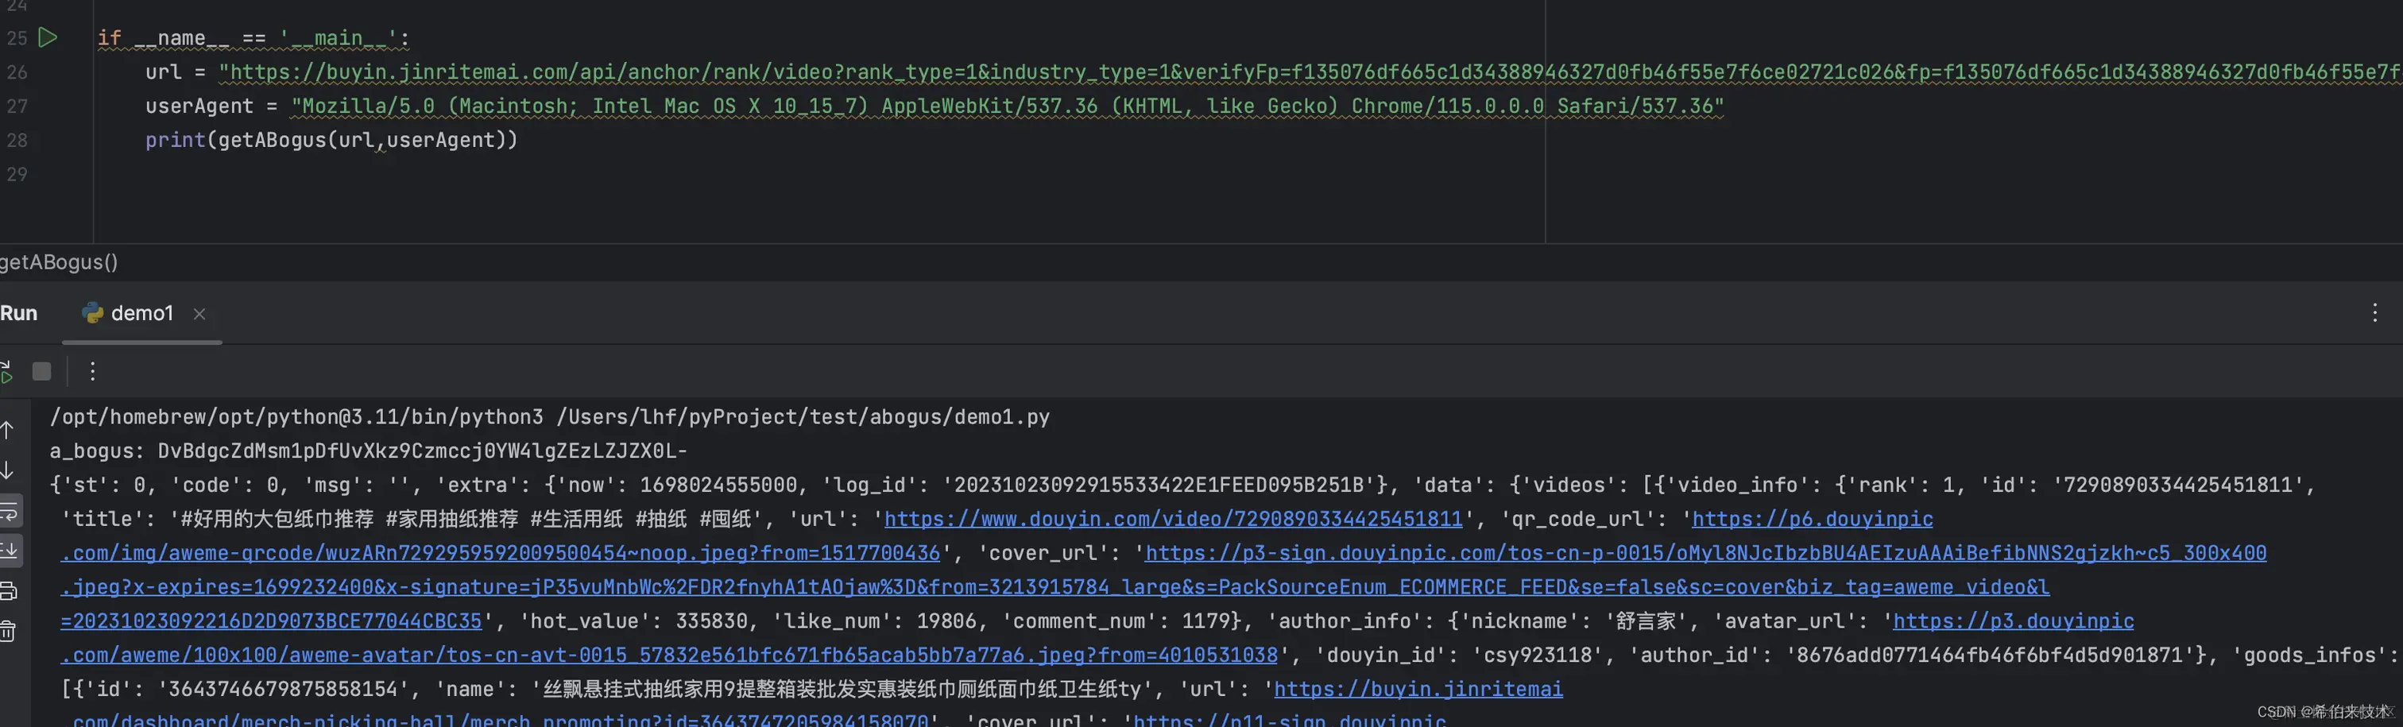Open the buyin.jinritemai goods link
This screenshot has height=727, width=2403.
[1418, 689]
